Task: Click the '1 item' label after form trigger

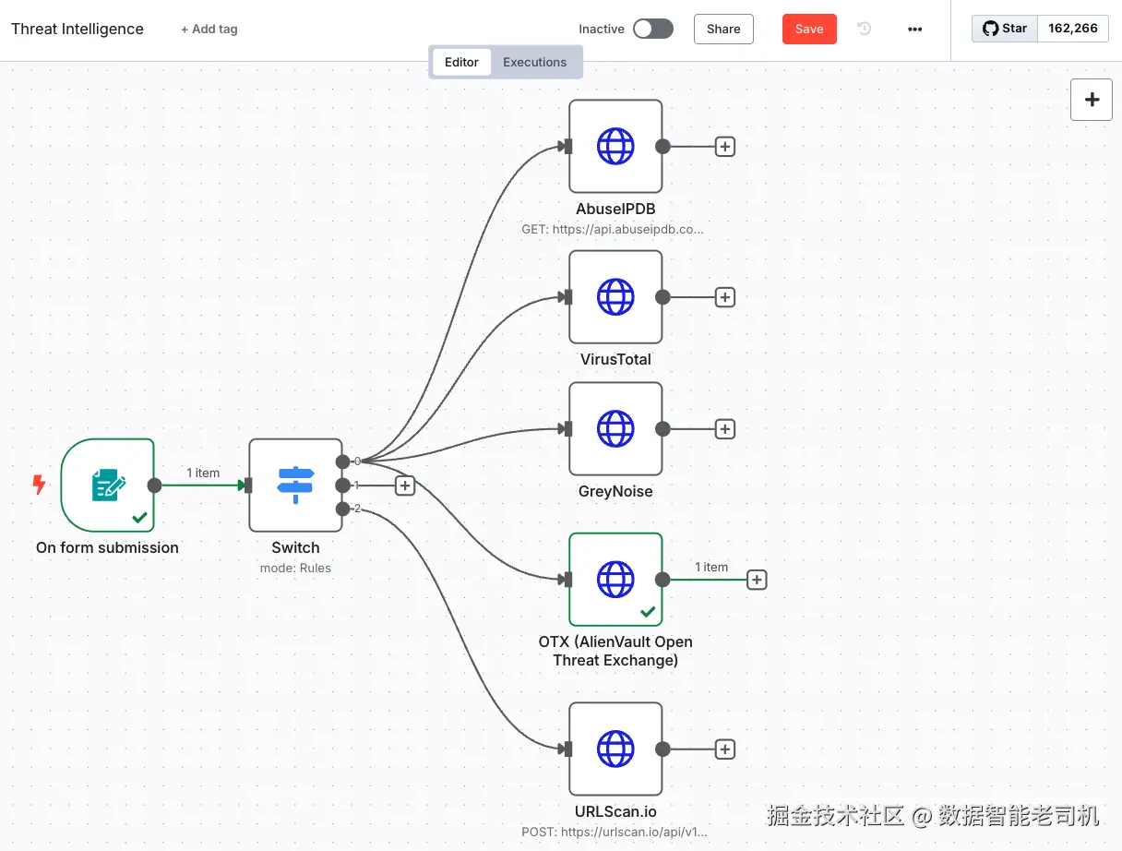Action: coord(203,473)
